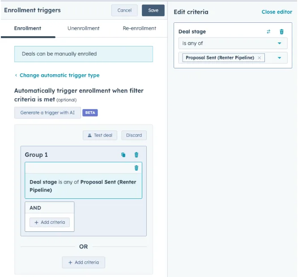Switch to the Unenrollment tab

83,28
